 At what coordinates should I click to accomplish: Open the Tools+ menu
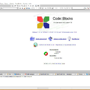(x=6, y=4)
